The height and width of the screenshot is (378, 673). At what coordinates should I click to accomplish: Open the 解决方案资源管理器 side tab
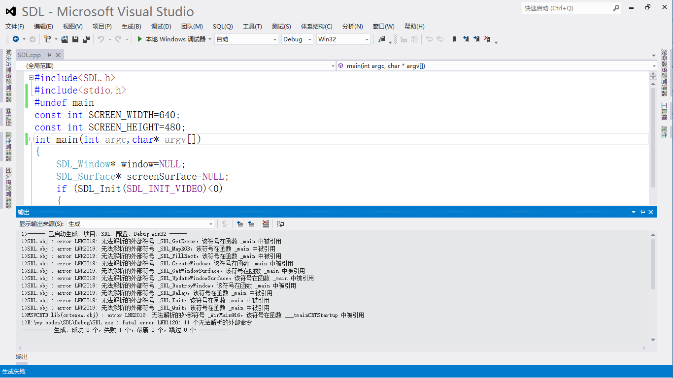(x=8, y=75)
